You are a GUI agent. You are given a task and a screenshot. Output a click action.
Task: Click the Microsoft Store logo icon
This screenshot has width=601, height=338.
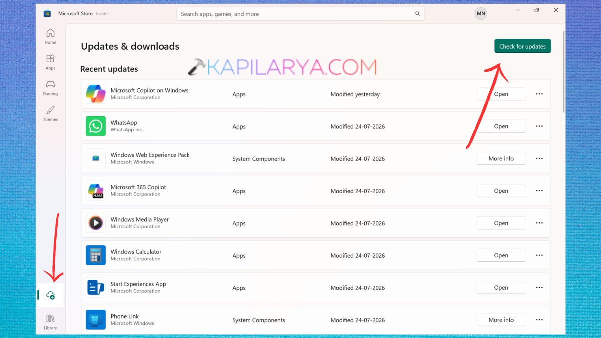[47, 14]
